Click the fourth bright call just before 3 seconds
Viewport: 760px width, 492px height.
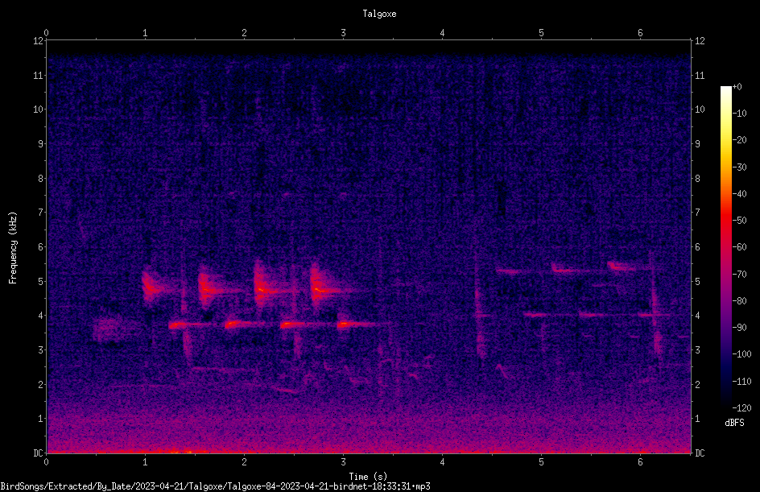pyautogui.click(x=324, y=287)
